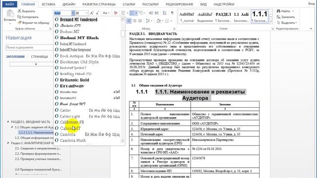This screenshot has width=317, height=178.
Task: Click the multilevel list icon
Action: [141, 13]
